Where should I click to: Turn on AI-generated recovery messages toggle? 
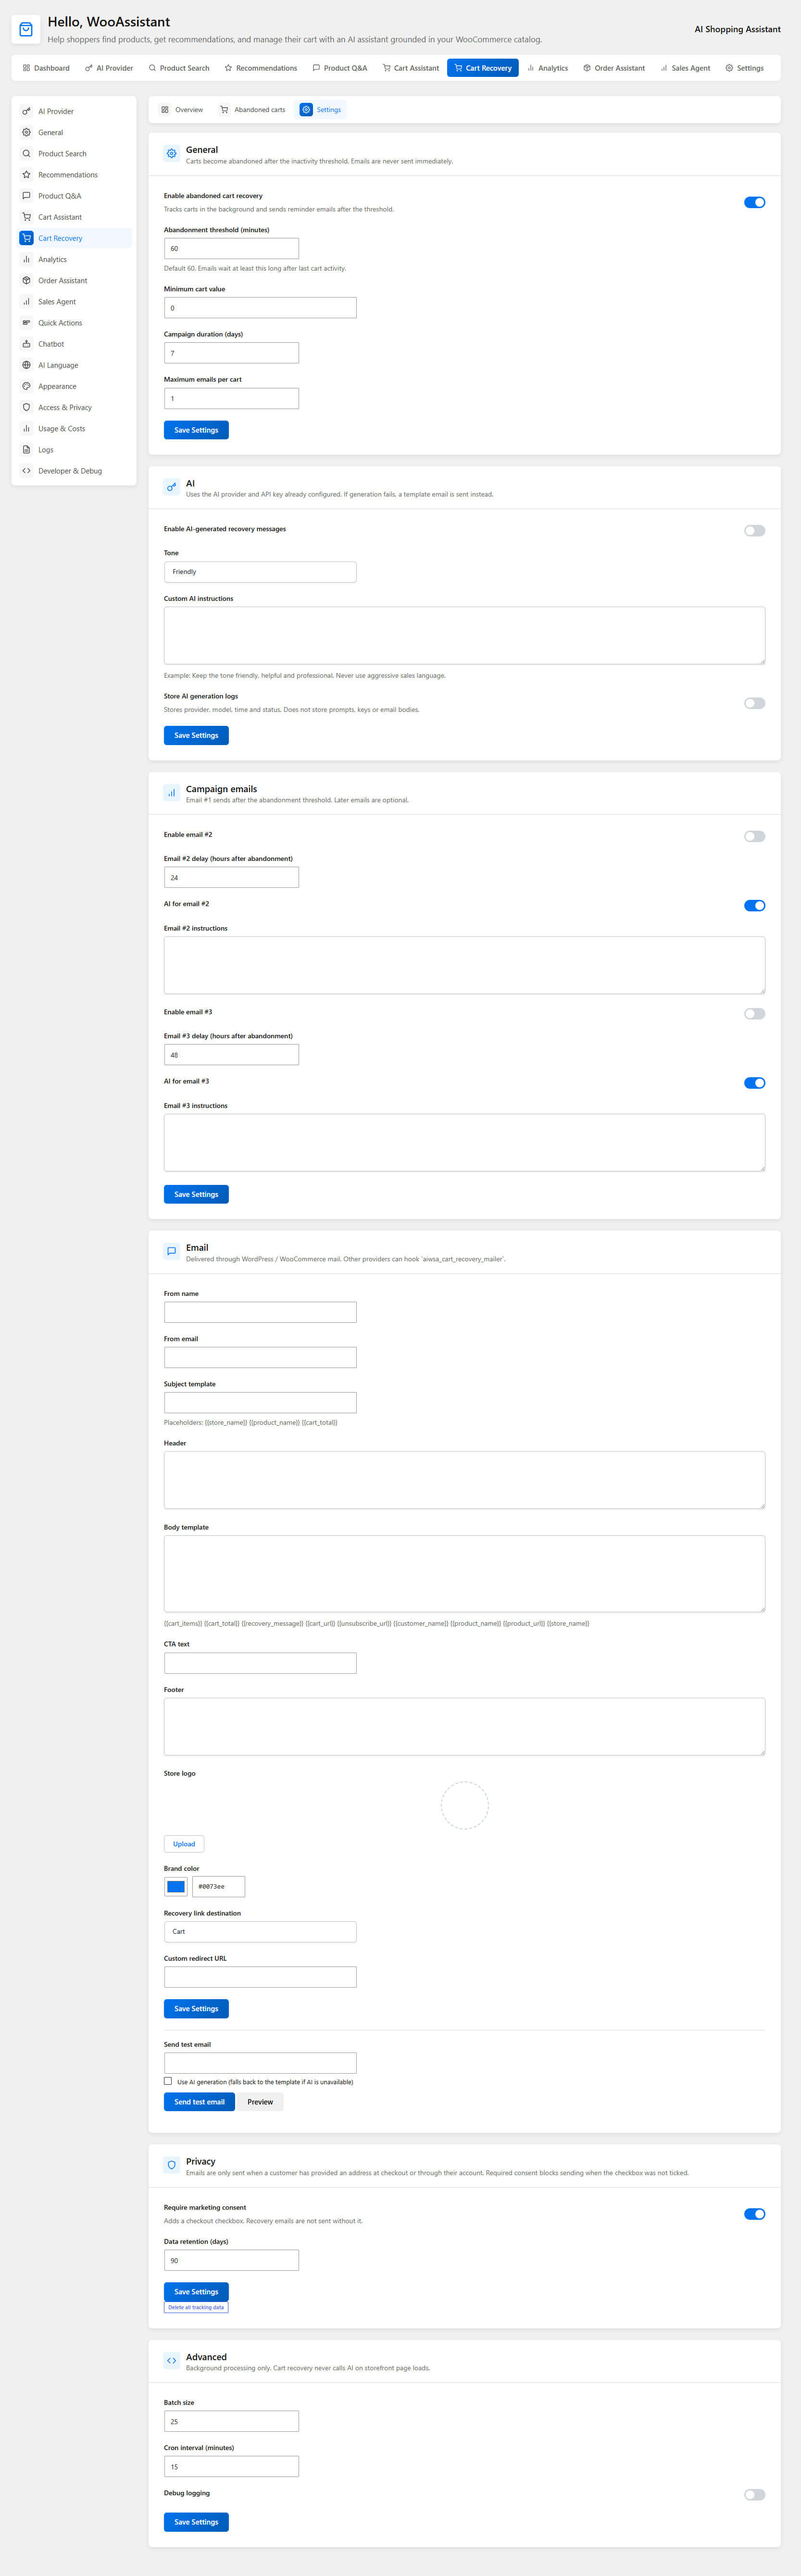pyautogui.click(x=755, y=531)
